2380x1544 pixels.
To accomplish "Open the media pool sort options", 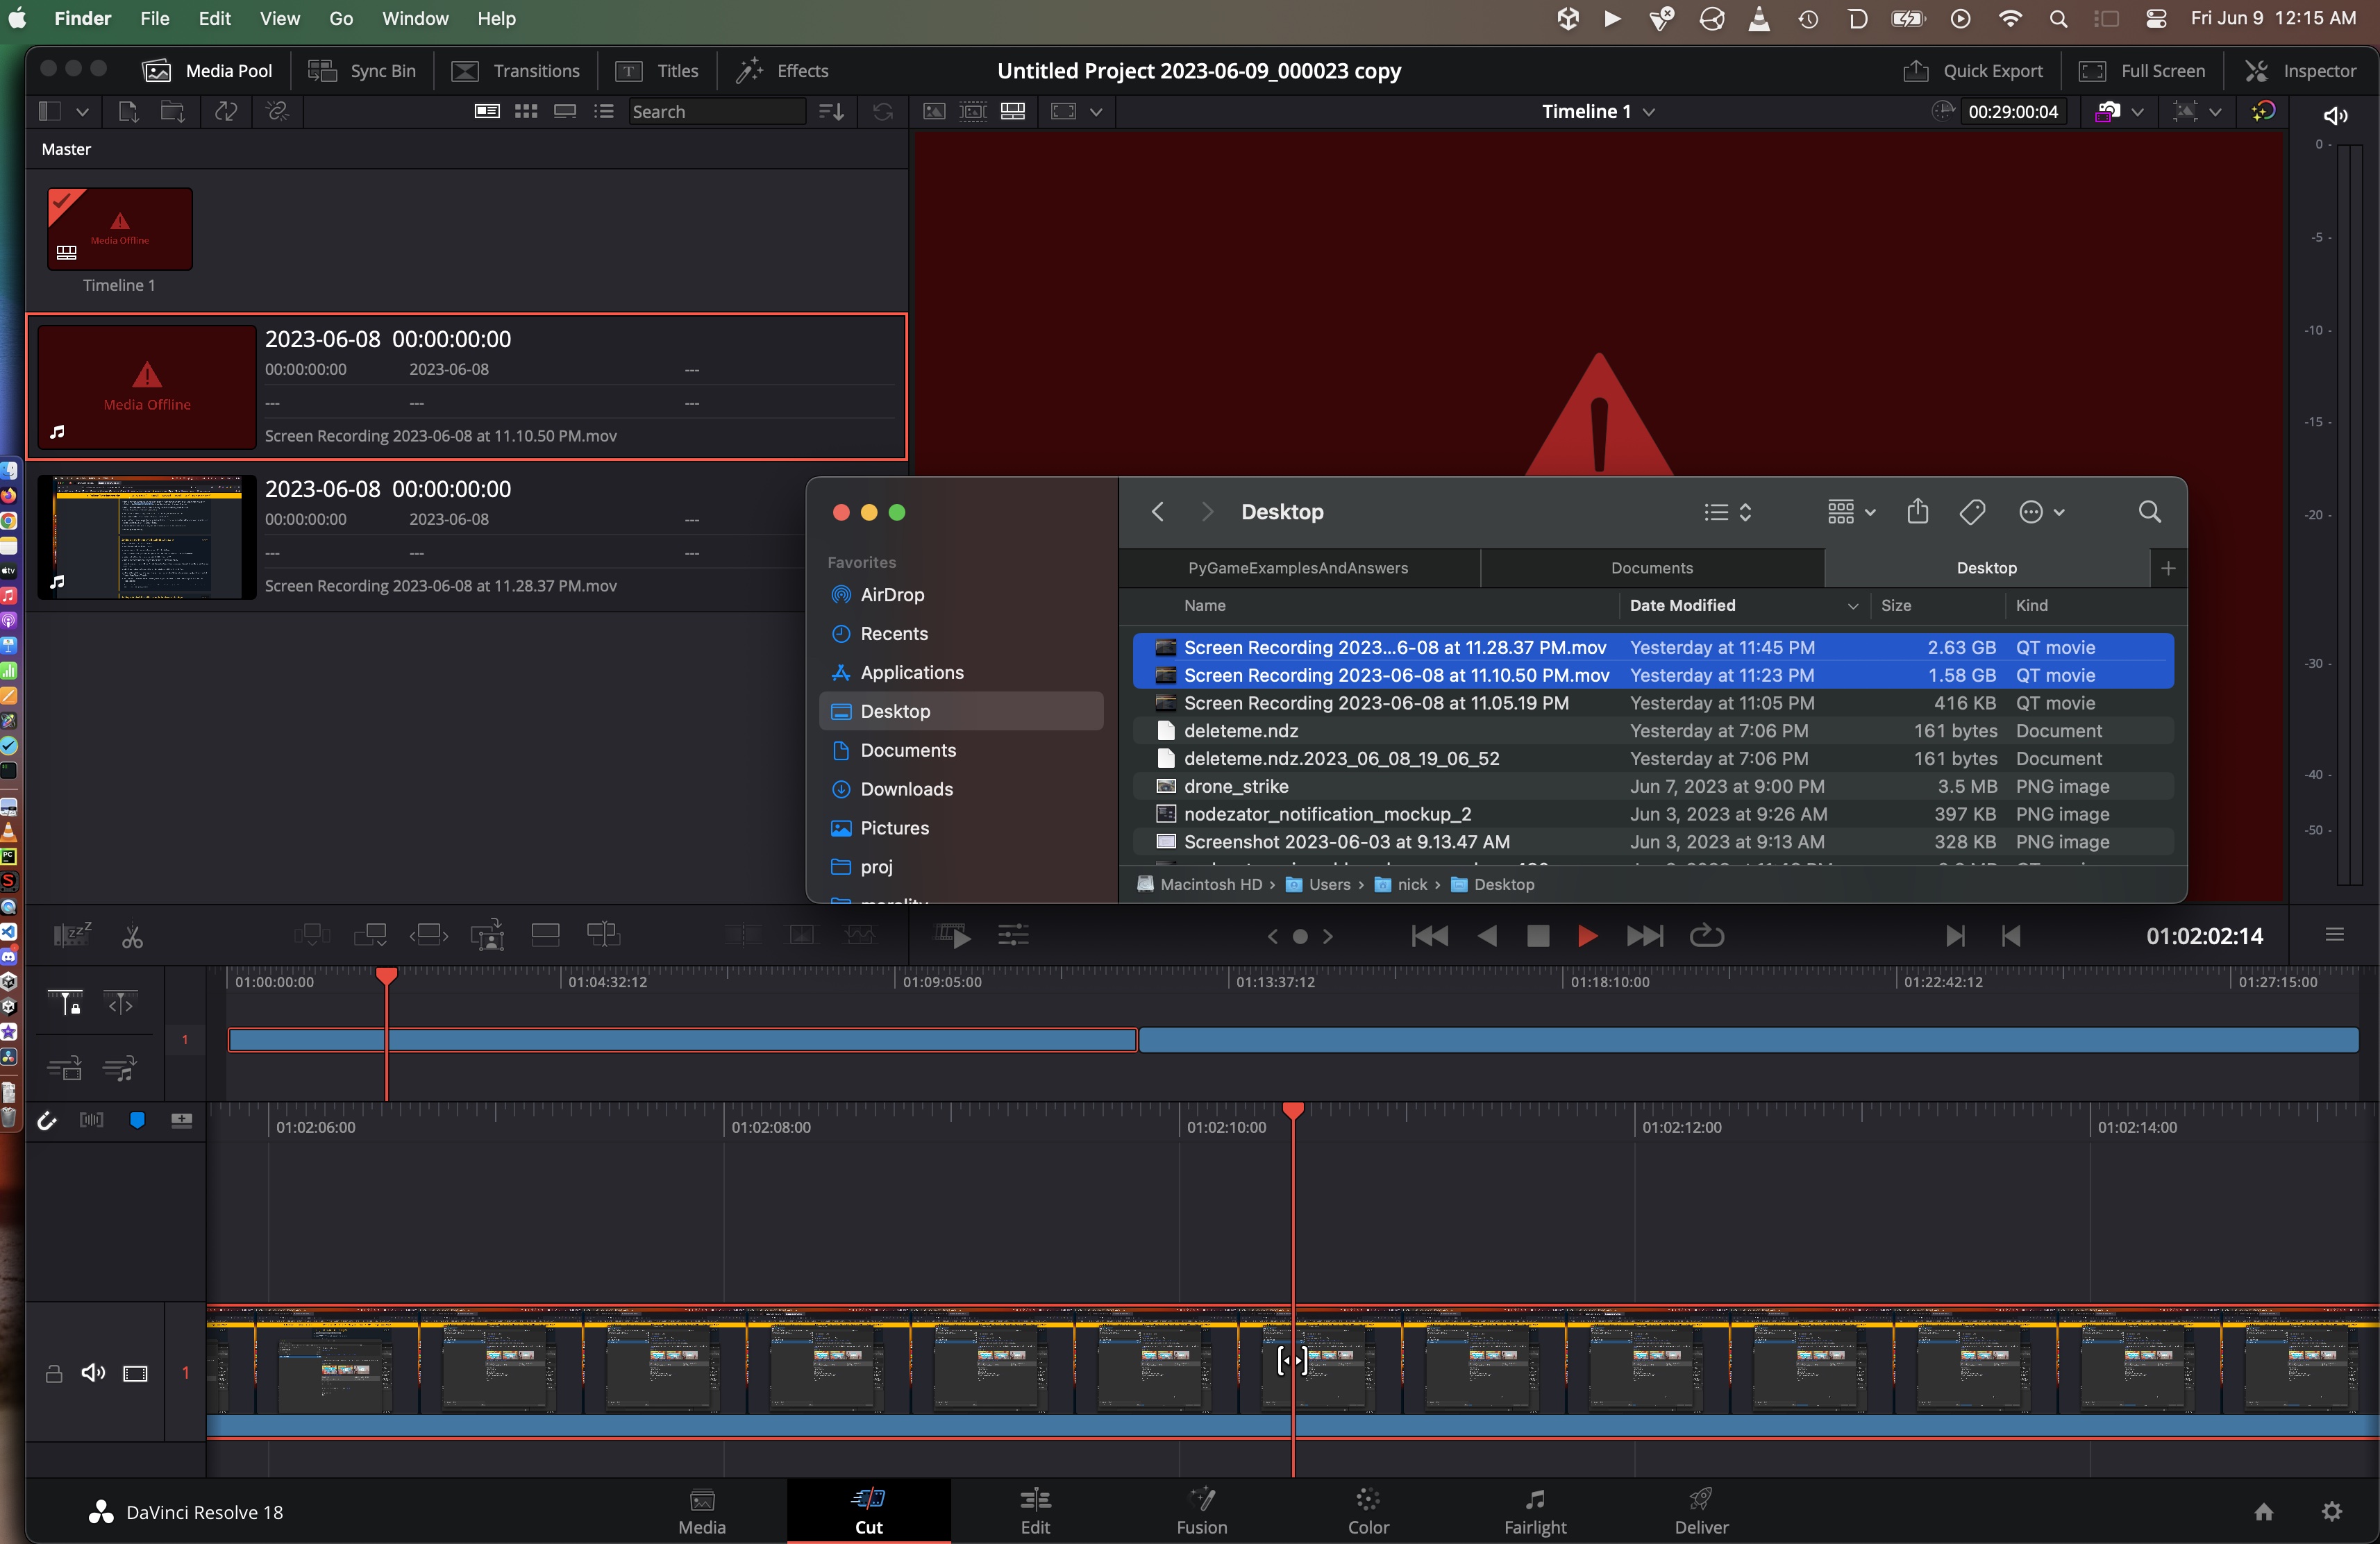I will (831, 111).
